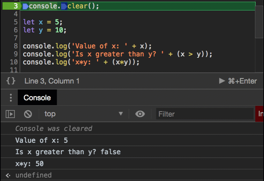Image resolution: width=264 pixels, height=181 pixels.
Task: Show the console sidebar panel
Action: [x=10, y=114]
